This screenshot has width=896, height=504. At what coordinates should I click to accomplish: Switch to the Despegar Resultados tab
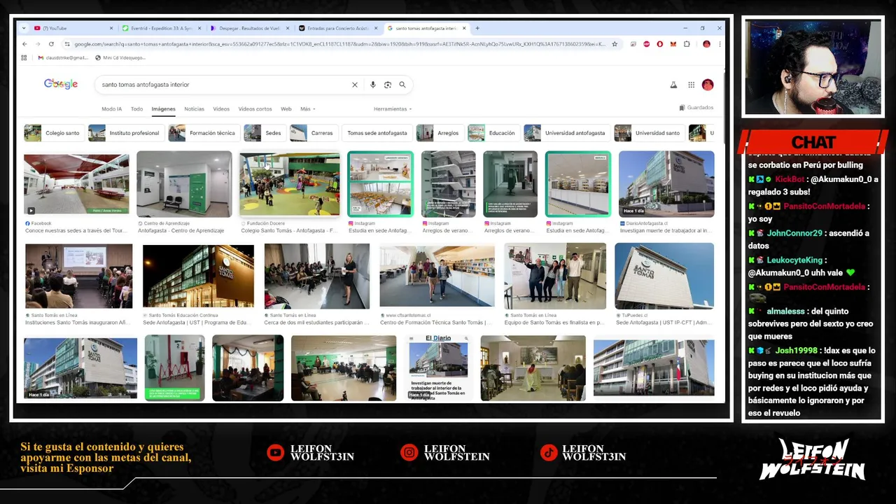point(249,28)
